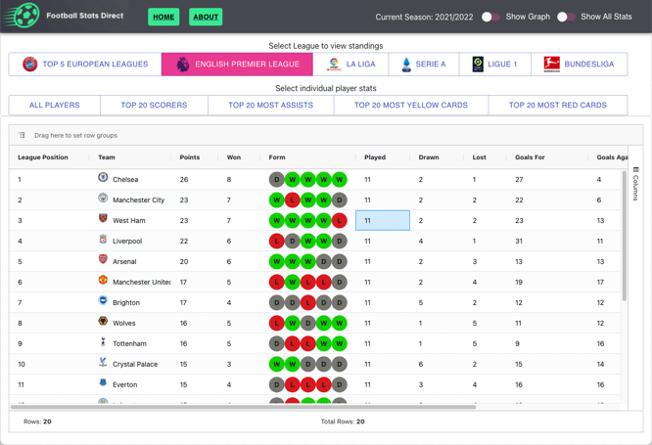The height and width of the screenshot is (445, 652).
Task: Open Top 20 Most Red Cards tab
Action: click(558, 105)
